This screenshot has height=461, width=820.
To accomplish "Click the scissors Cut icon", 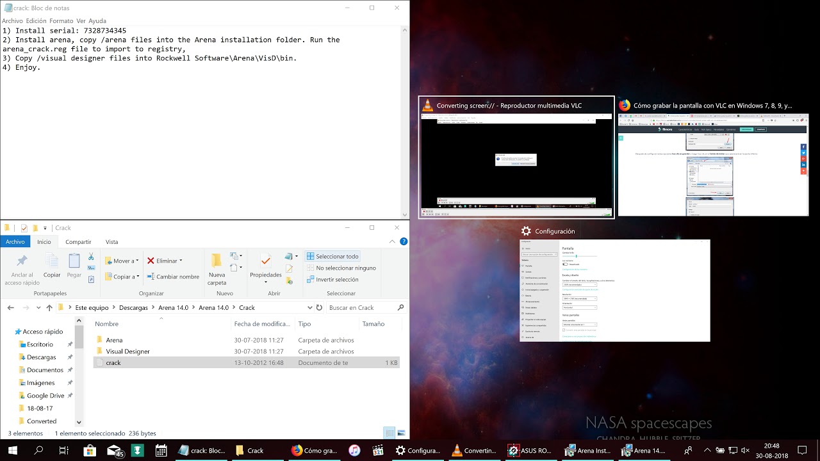I will [91, 257].
